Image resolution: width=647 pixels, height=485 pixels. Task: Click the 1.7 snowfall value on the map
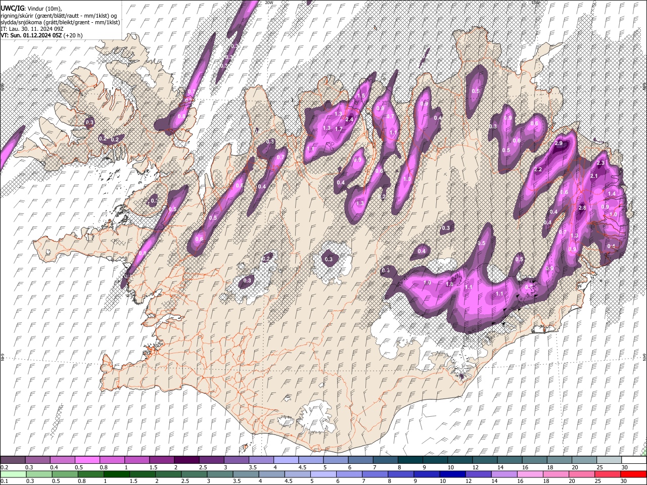pyautogui.click(x=339, y=129)
